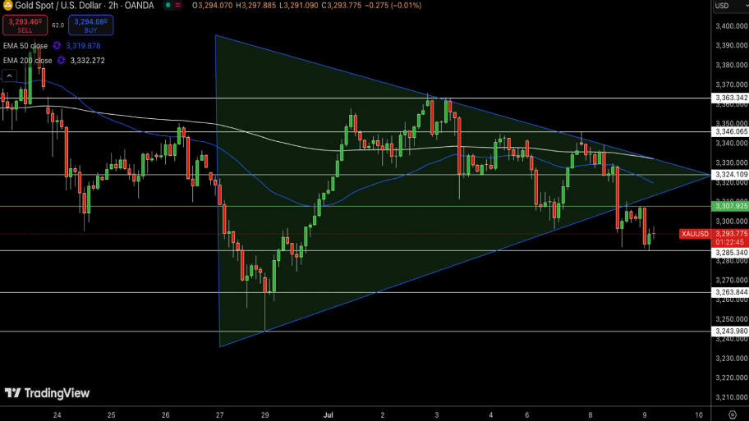Click the close price C3,293.775
The width and height of the screenshot is (749, 421).
pos(341,6)
